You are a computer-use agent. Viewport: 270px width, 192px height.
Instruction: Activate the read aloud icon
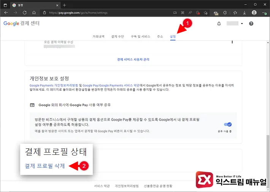190,13
